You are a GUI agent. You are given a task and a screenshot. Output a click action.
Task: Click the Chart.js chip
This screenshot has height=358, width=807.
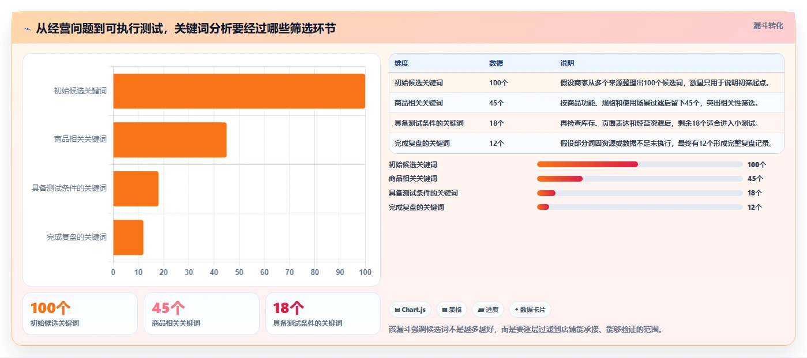[410, 310]
